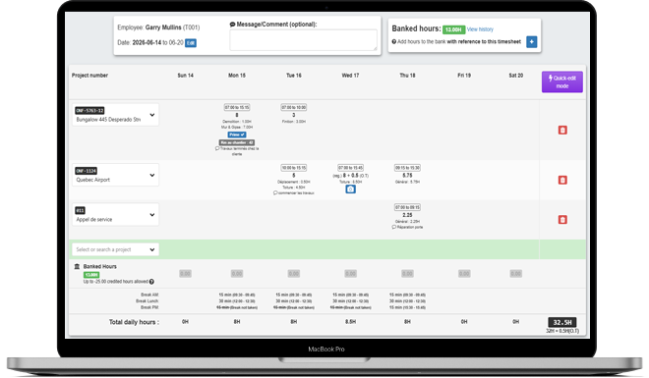Click the commencer les travaux comment
Image resolution: width=649 pixels, height=378 pixels.
coord(293,192)
